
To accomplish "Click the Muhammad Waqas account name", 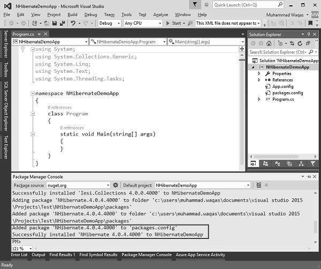I will (285, 15).
